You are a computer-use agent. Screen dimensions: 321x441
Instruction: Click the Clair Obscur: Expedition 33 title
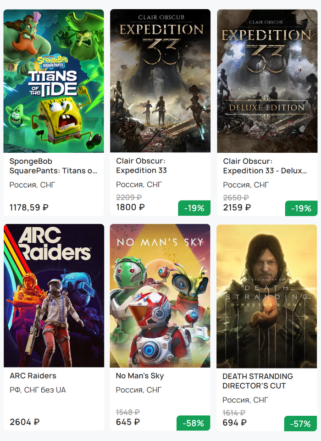click(141, 166)
